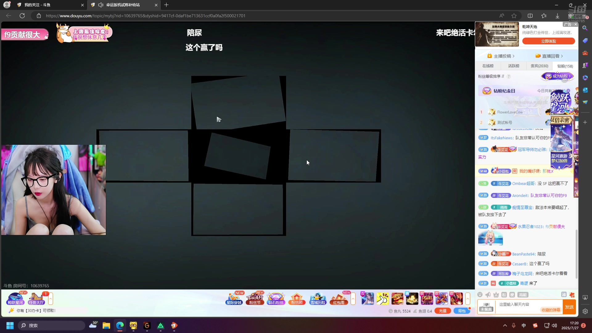This screenshot has width=592, height=333.
Task: Click the read aloud icon in address bar
Action: pos(502,16)
